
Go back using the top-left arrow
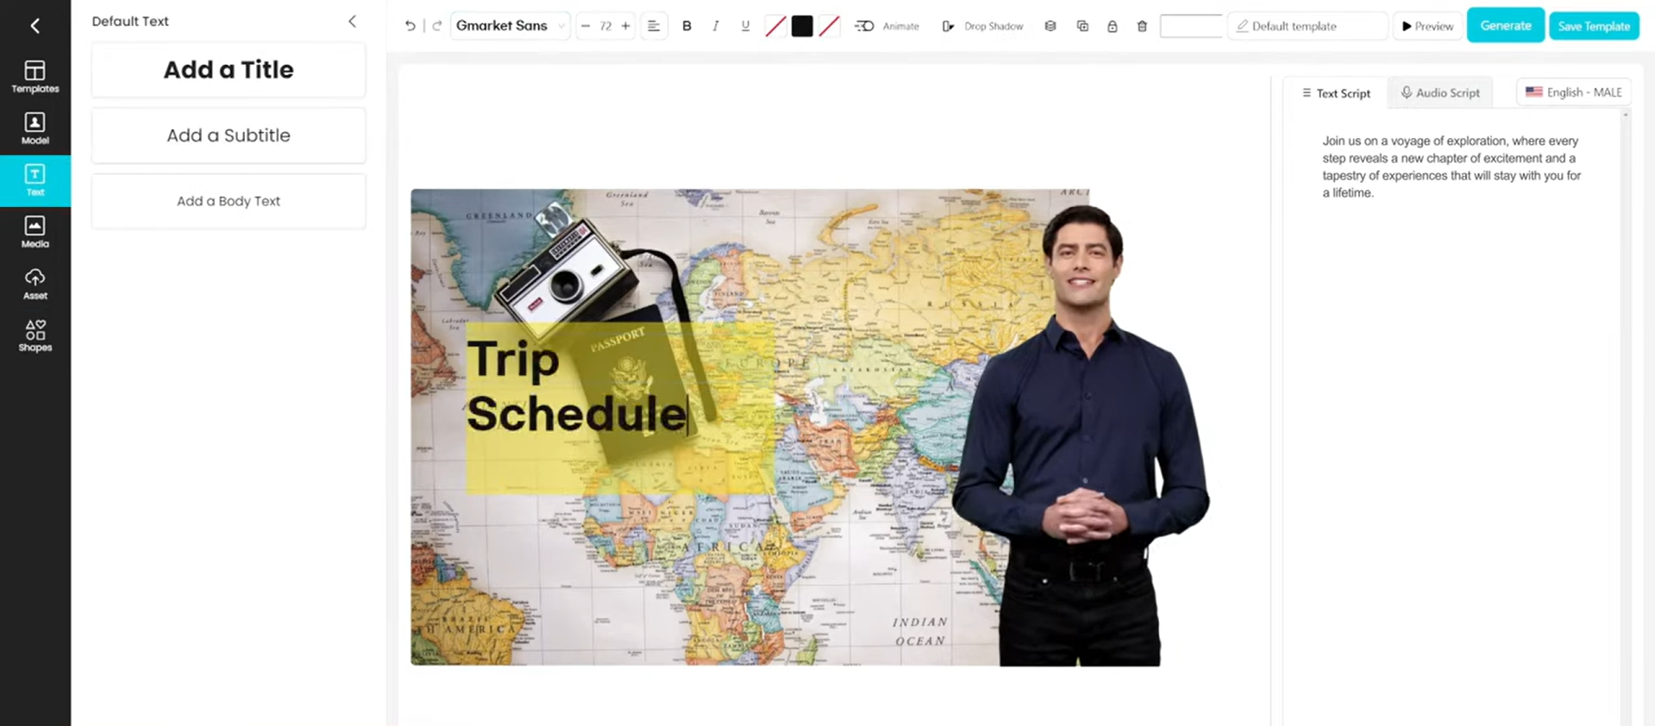point(35,26)
